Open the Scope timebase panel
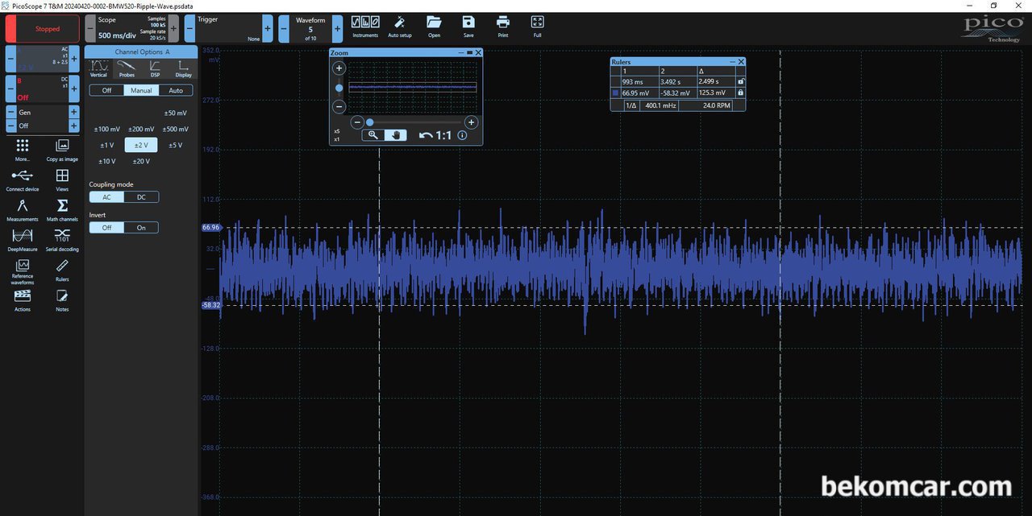 [131, 29]
